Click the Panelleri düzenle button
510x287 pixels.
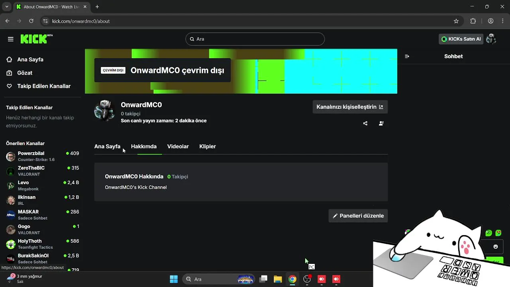click(358, 216)
